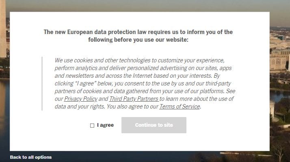Screen dimensions: 290x162
Task: Click the Washington Monument in the background photo
Action: [3, 28]
